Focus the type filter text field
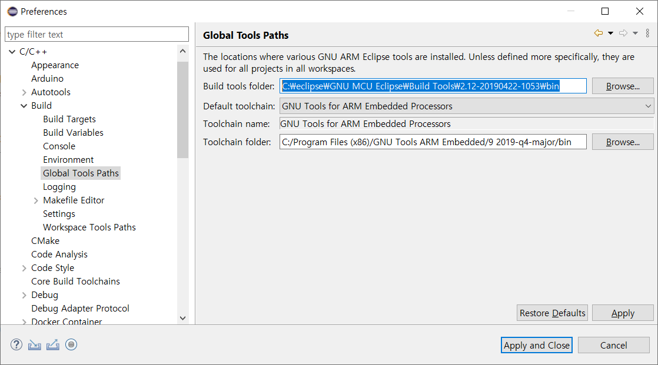This screenshot has height=365, width=658. click(97, 34)
